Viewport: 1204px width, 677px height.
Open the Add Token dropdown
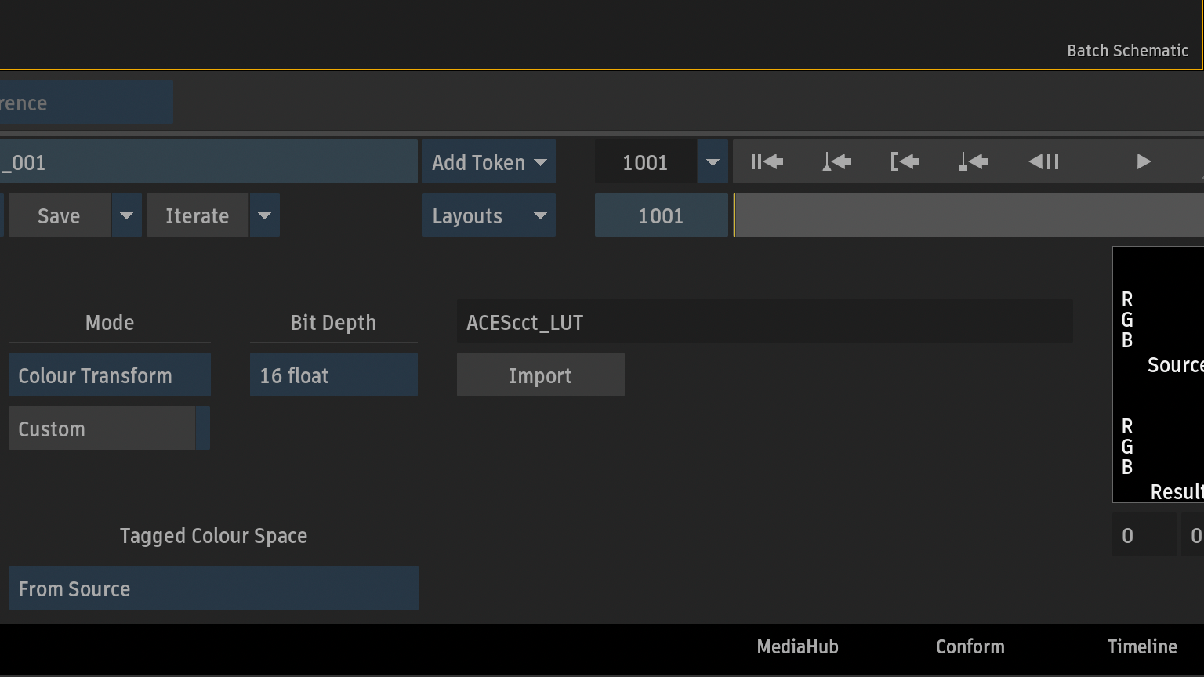[x=488, y=162]
